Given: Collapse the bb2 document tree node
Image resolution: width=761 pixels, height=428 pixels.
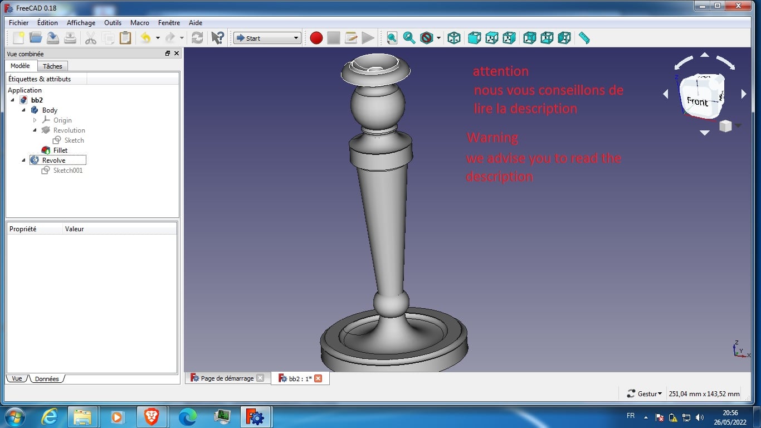Looking at the screenshot, I should click(x=13, y=100).
